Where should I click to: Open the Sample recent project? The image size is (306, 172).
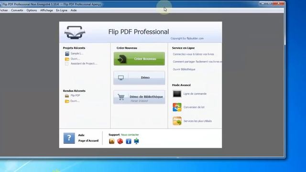(x=77, y=54)
